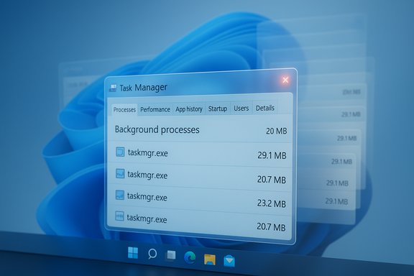Screen dimensions: 414x276
Task: Open the Details tab
Action: (x=265, y=108)
